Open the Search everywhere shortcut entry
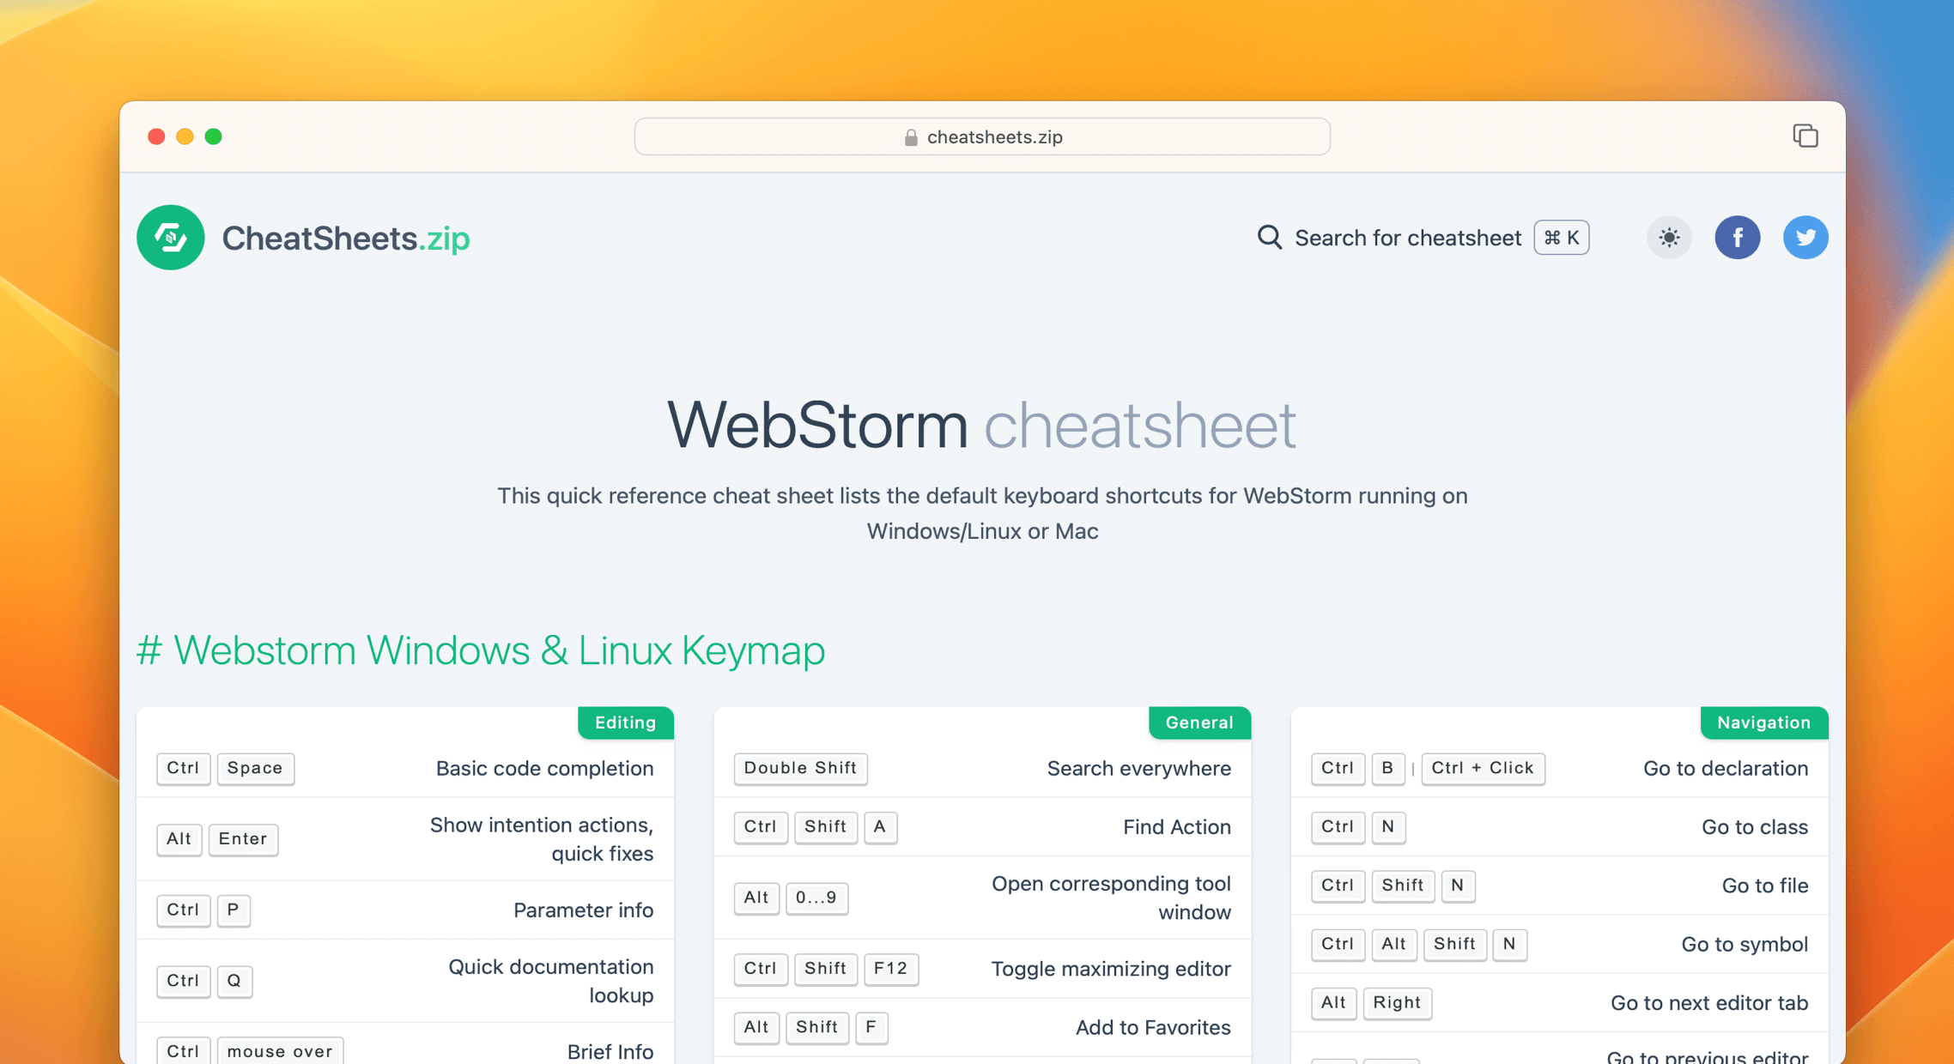Screen dimensions: 1954x1064 [x=1139, y=769]
